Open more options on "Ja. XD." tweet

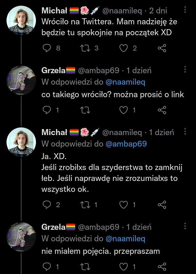tap(185, 132)
